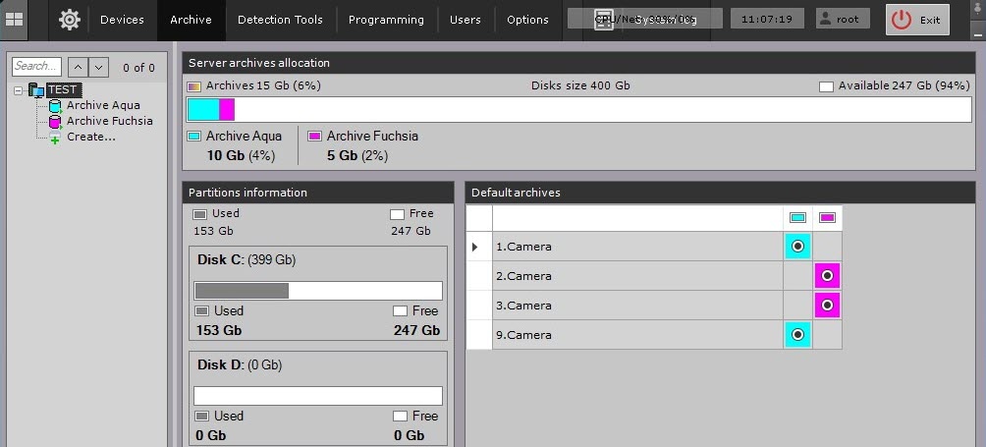This screenshot has height=447, width=986.
Task: Click the aqua archive segment in allocation bar
Action: point(203,109)
